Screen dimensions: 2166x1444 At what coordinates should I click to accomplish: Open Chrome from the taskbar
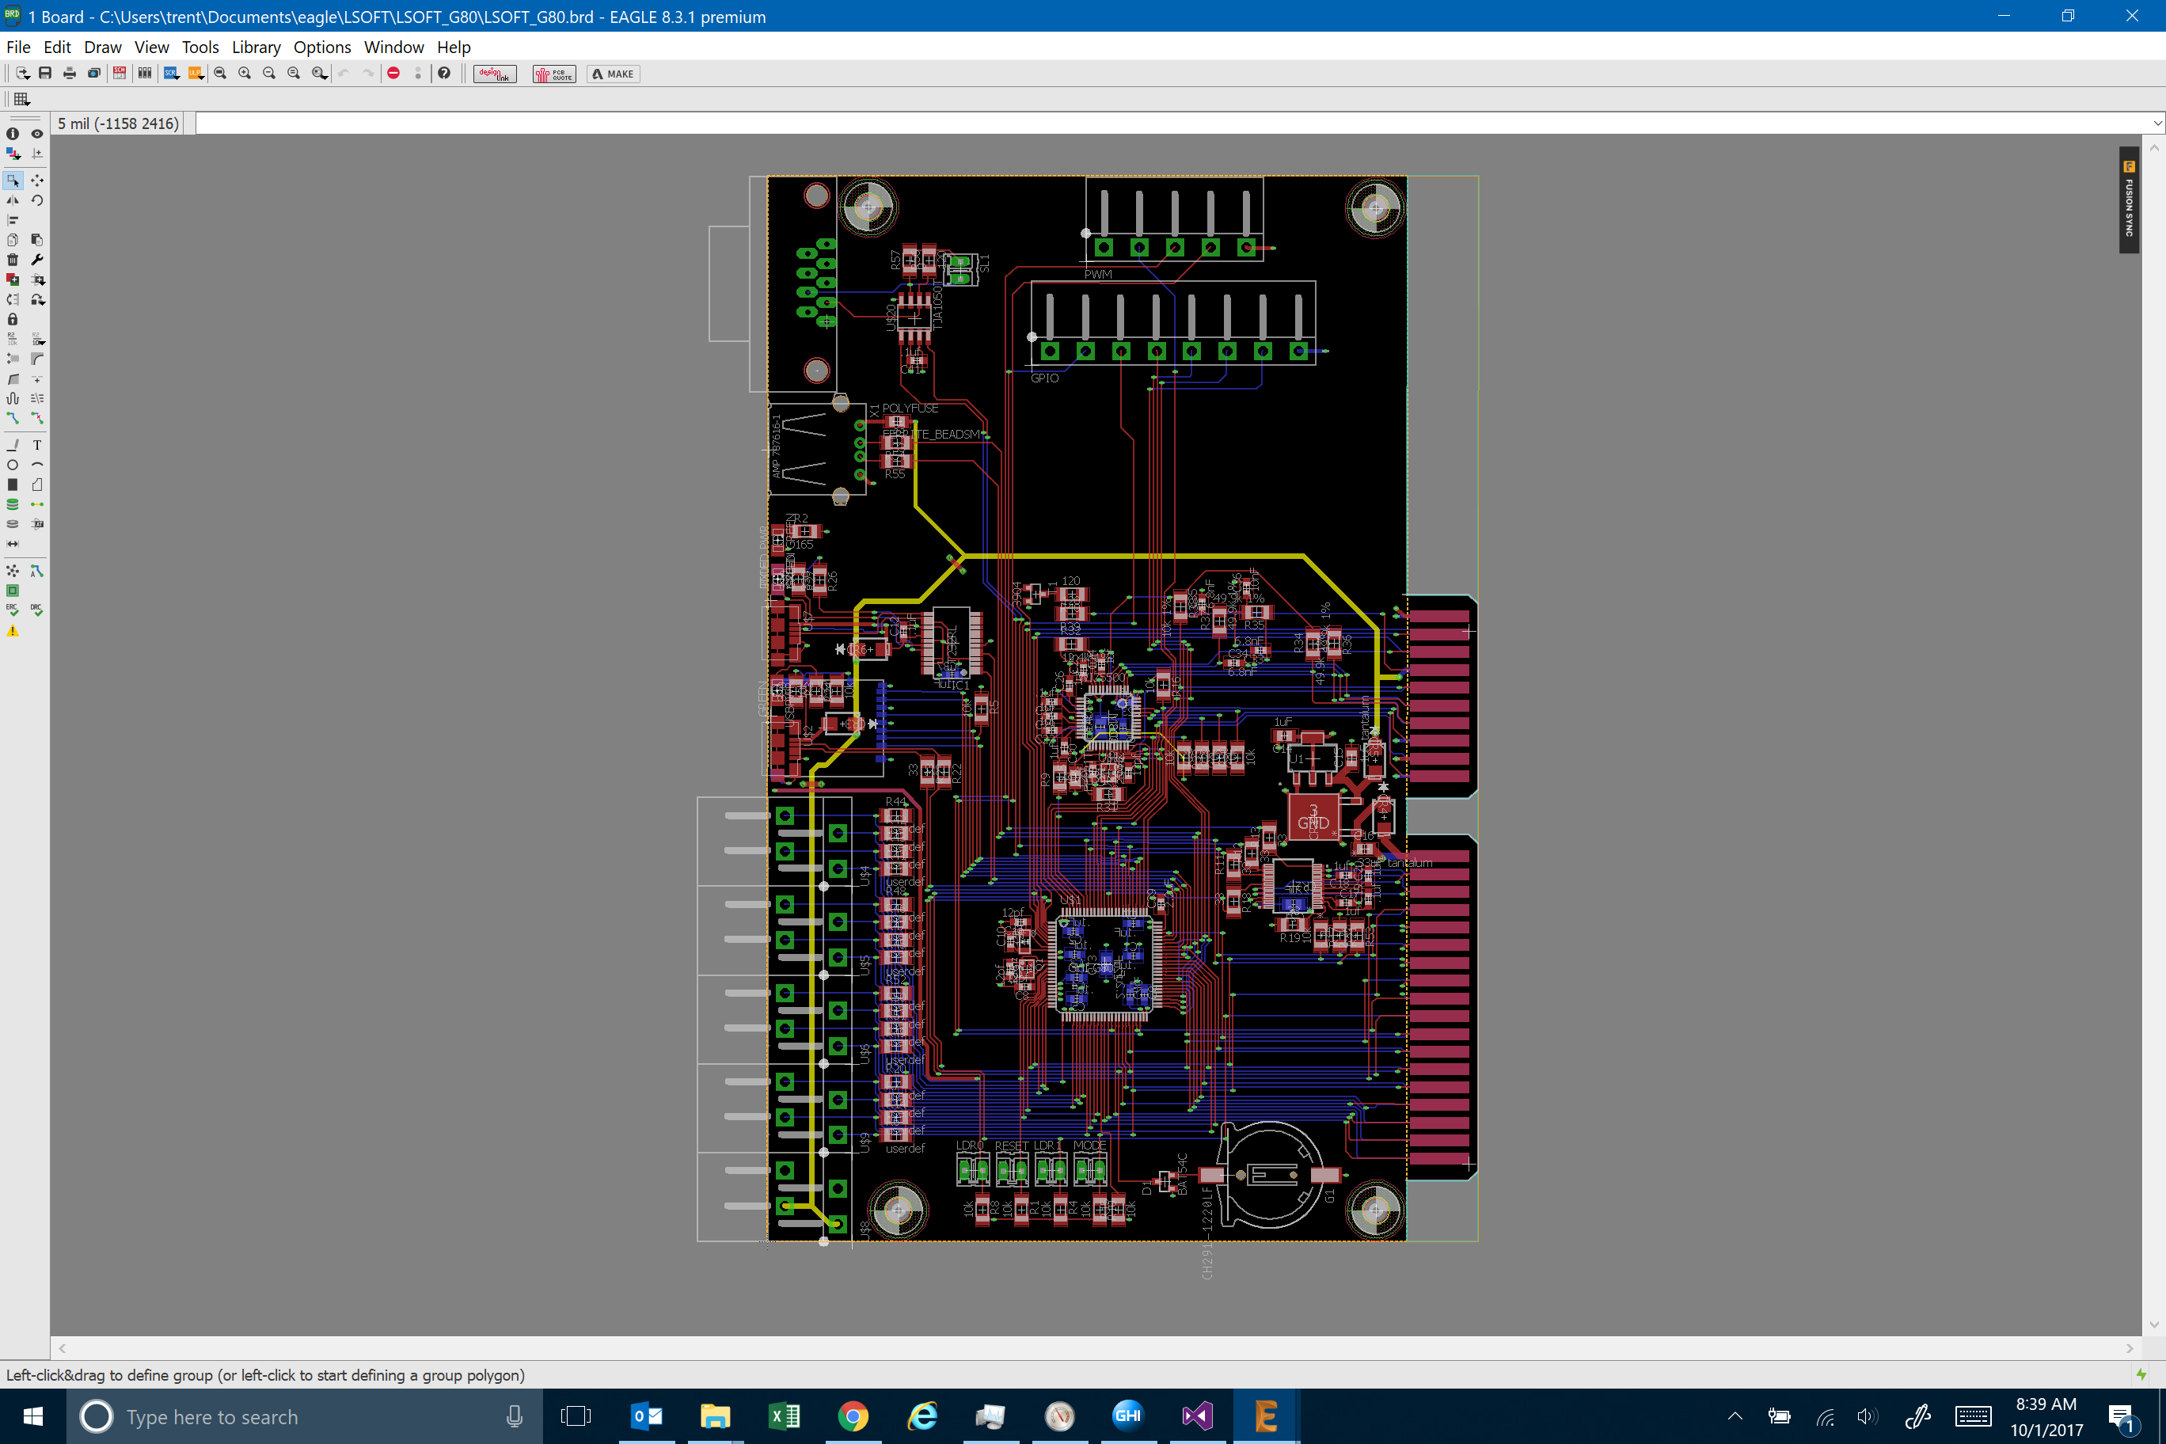point(853,1415)
